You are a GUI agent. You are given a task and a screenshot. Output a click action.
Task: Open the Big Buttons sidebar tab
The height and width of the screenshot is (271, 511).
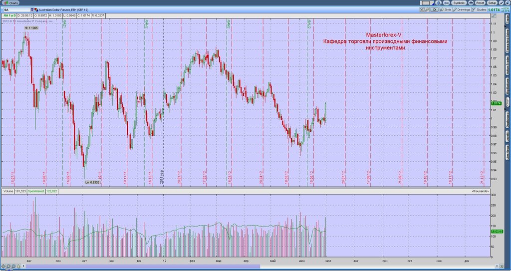point(508,86)
